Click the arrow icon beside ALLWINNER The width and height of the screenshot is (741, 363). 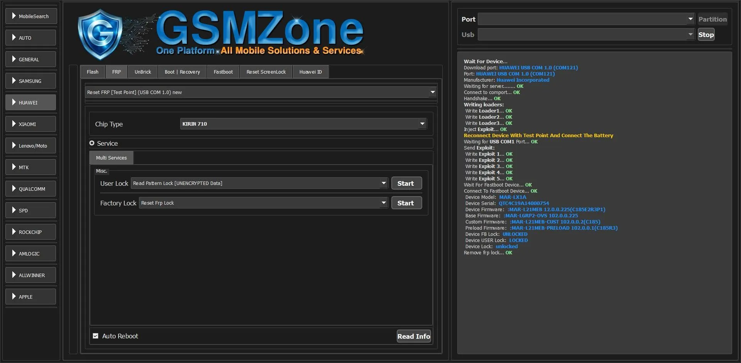click(14, 275)
